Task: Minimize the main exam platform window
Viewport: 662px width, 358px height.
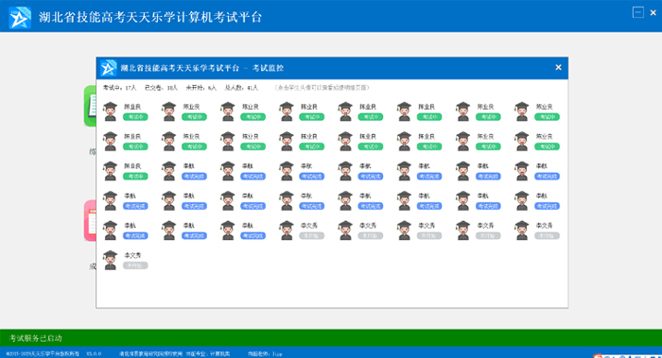Action: point(638,12)
